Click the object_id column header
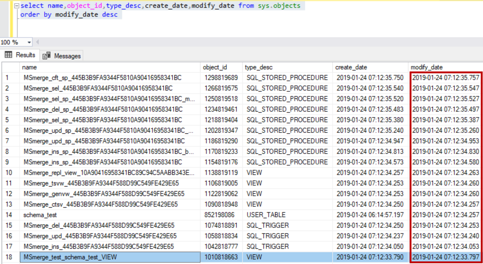The image size is (483, 264). [x=222, y=67]
